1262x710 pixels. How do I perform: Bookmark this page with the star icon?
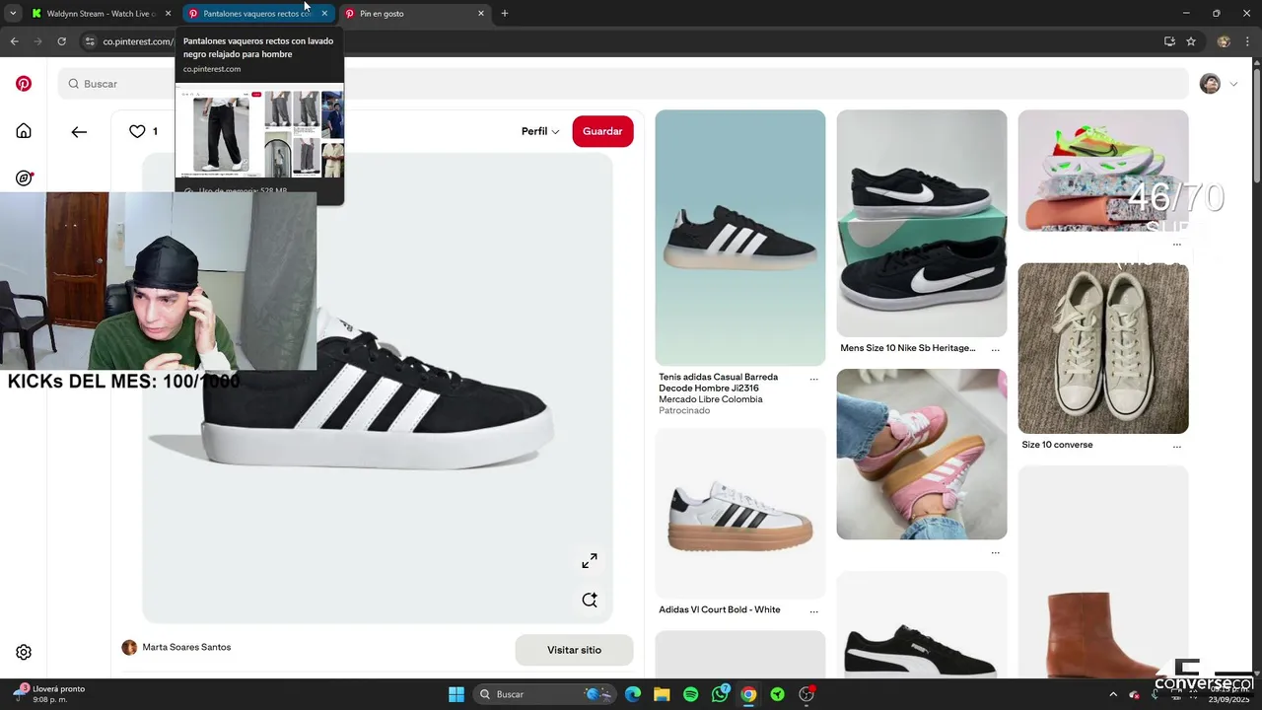(x=1191, y=41)
